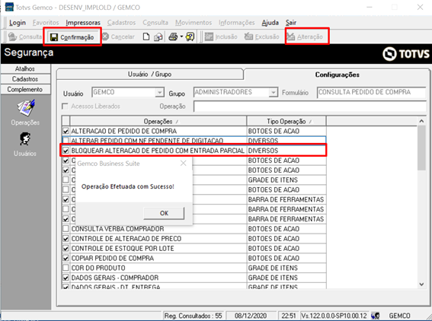Click the TOTVS logo

point(406,54)
